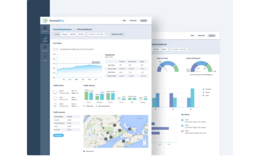Image resolution: width=260 pixels, height=156 pixels.
Task: Click second blue checkmark in Key Ratios
Action: pos(182,126)
